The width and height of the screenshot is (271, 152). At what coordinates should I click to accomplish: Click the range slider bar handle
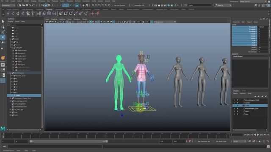(69, 141)
